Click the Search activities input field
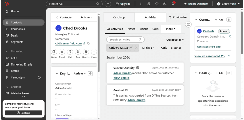The height and width of the screenshot is (120, 244). 125,39
